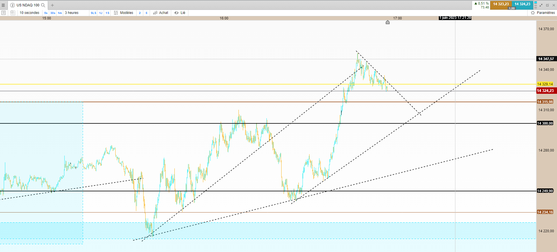Click the stacked bars indicator near prices
The image size is (557, 252).
click(535, 5)
